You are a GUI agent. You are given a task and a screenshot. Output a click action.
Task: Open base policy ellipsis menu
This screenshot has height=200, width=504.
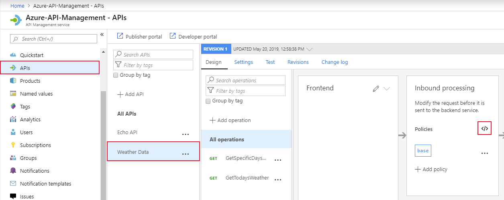tap(485, 153)
